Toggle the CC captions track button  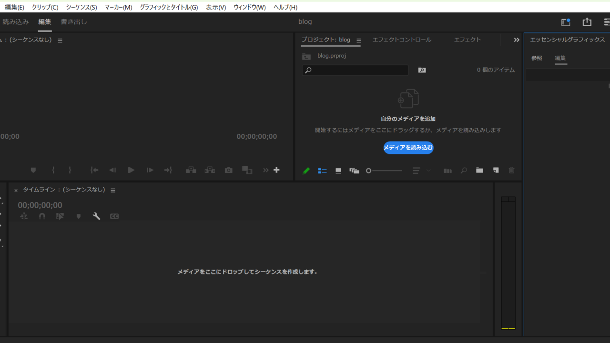(x=114, y=216)
